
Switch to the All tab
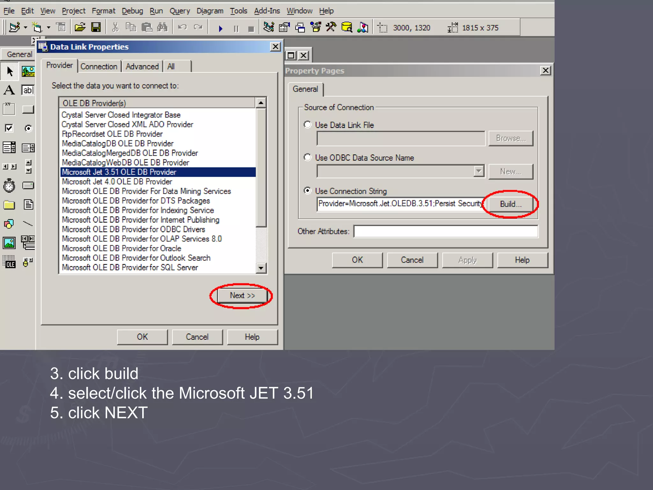tap(177, 66)
